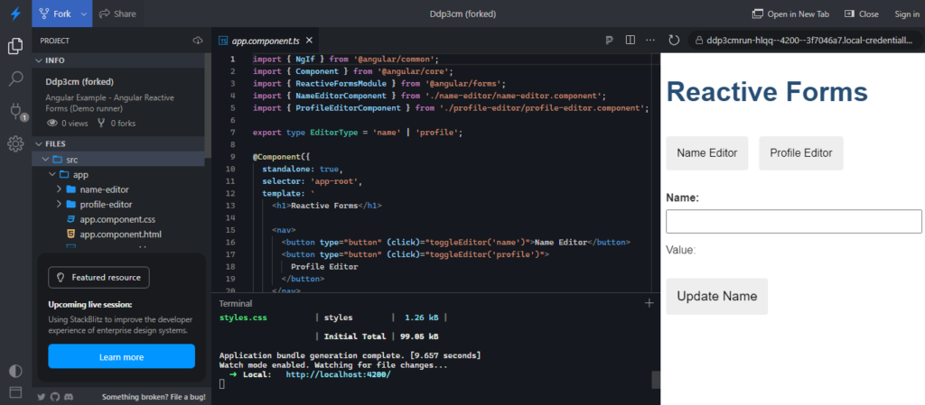Click Open in New Tab
The height and width of the screenshot is (405, 925).
coord(789,14)
